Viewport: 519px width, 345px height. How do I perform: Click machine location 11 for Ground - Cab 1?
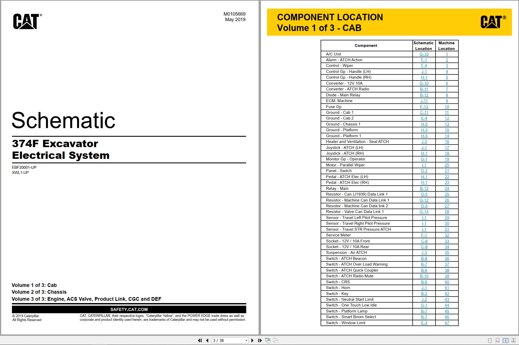[447, 112]
